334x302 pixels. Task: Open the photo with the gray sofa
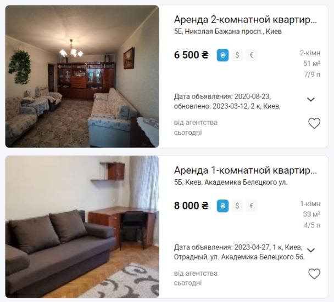(x=82, y=227)
